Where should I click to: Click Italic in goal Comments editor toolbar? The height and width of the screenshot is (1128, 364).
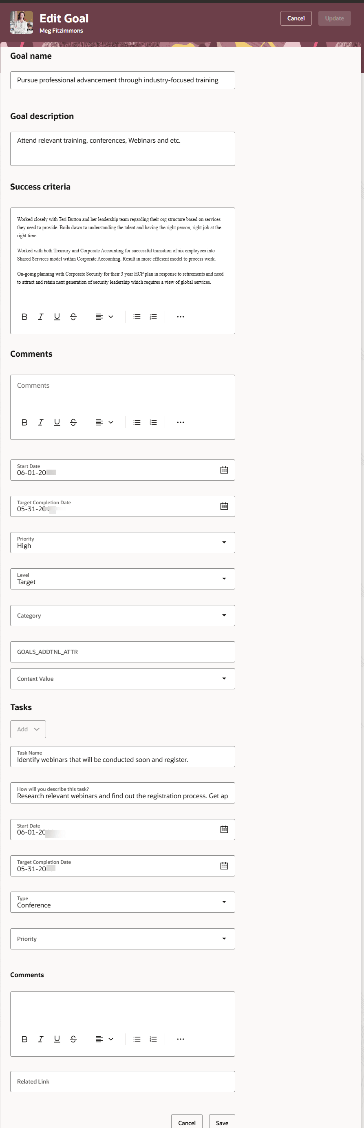(x=41, y=422)
